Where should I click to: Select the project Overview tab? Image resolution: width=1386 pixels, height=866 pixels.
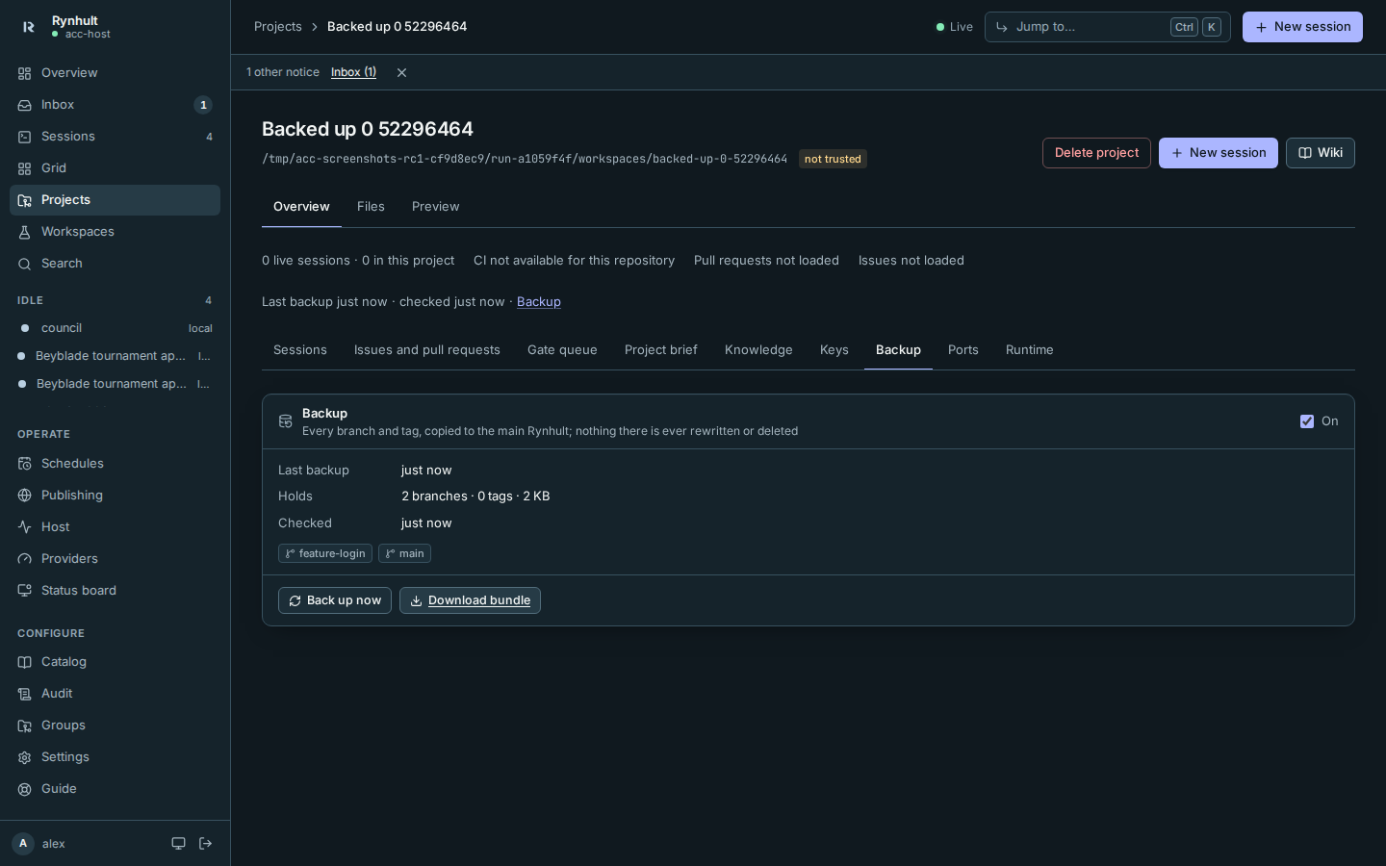coord(301,207)
